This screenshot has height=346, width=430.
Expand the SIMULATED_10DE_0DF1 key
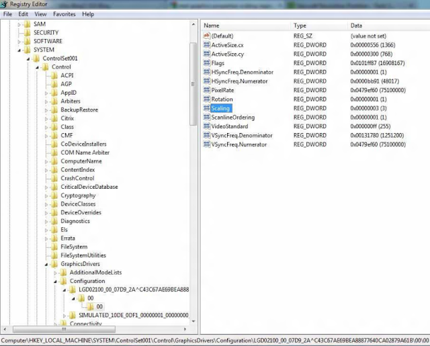64,316
